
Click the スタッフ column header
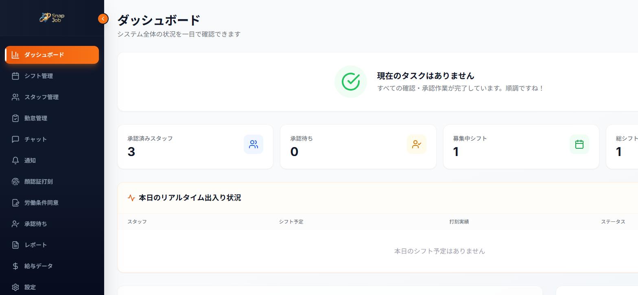pos(137,221)
